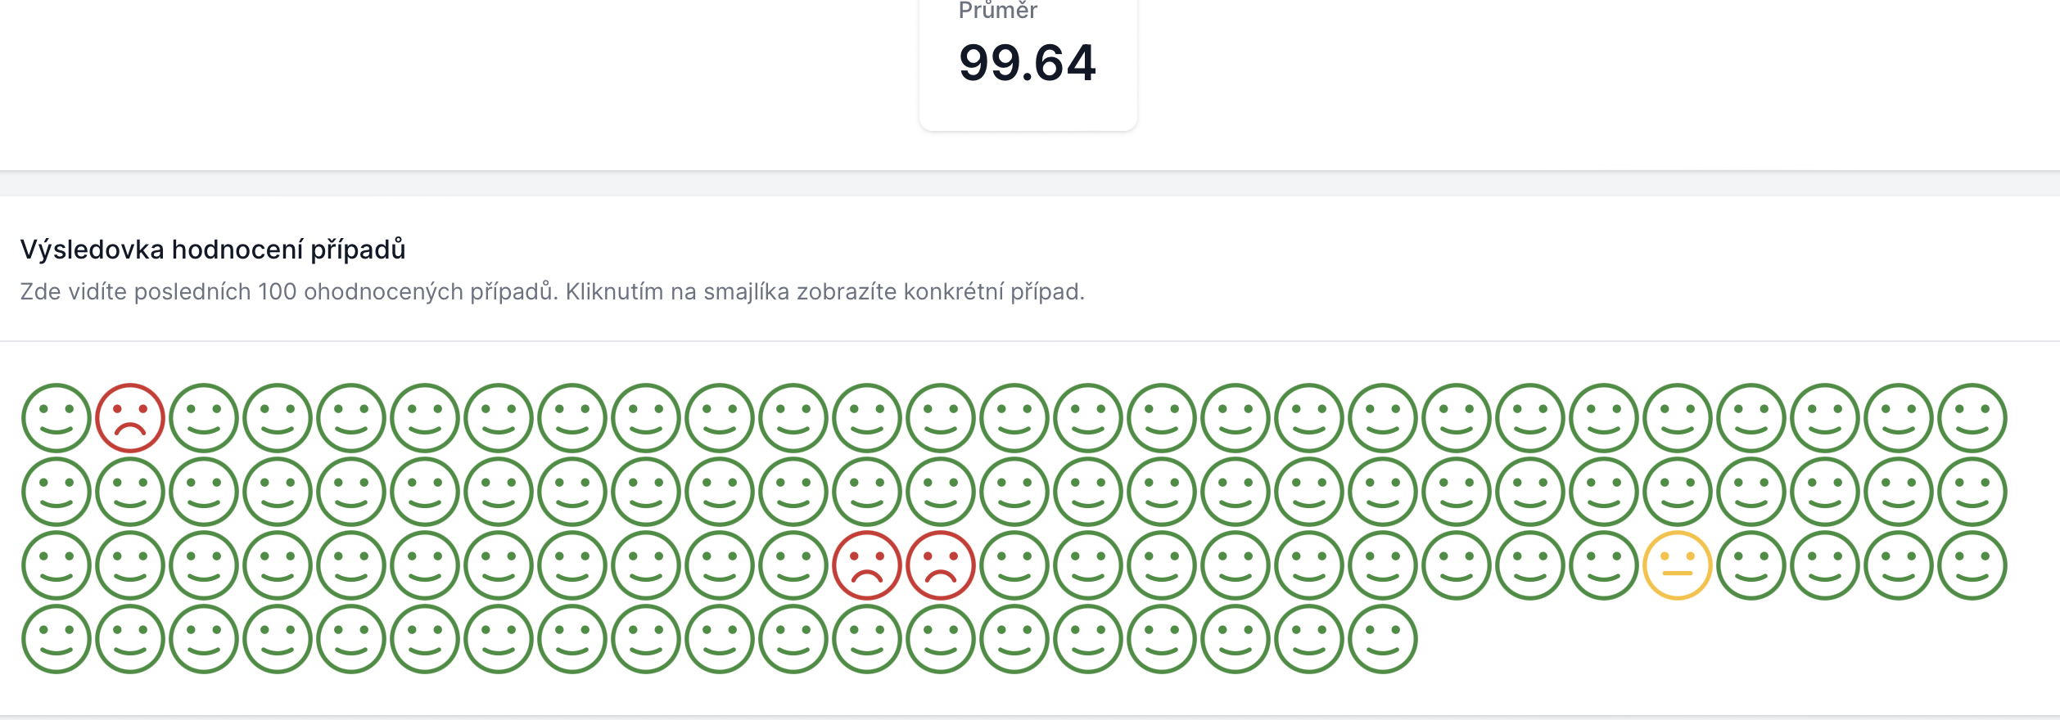Open the green smiley right after the first-row red face

[204, 418]
